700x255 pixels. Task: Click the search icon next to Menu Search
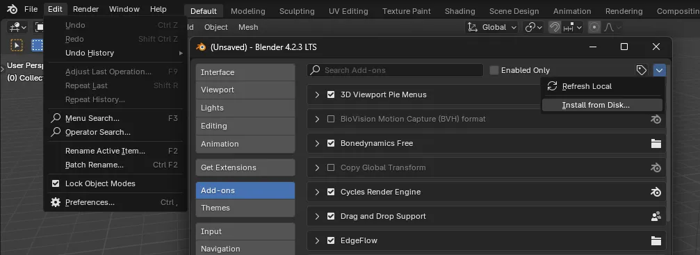(x=56, y=118)
